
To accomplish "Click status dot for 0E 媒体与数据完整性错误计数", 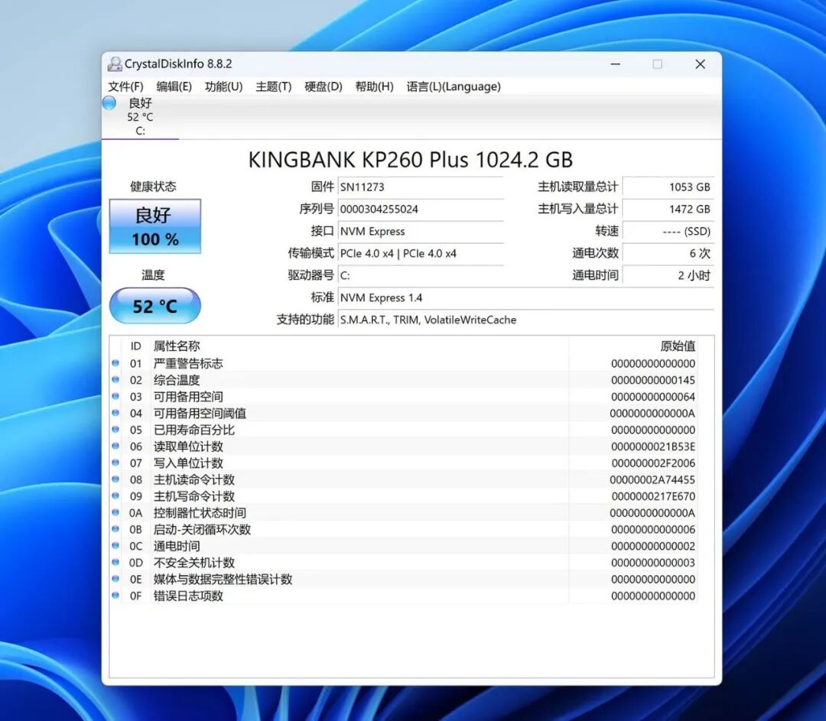I will [116, 579].
